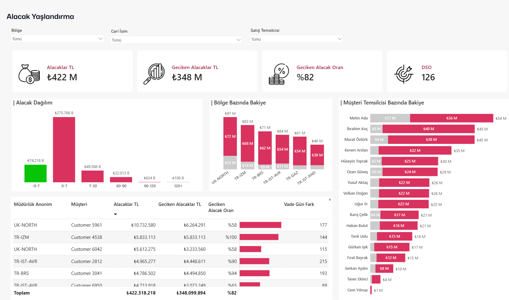Select İbrahim Koç's red ₺40 M bar
Viewport: 509px width, 300px height.
[x=429, y=129]
